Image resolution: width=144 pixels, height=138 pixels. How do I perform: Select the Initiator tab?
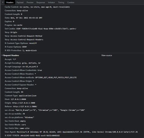51,2
